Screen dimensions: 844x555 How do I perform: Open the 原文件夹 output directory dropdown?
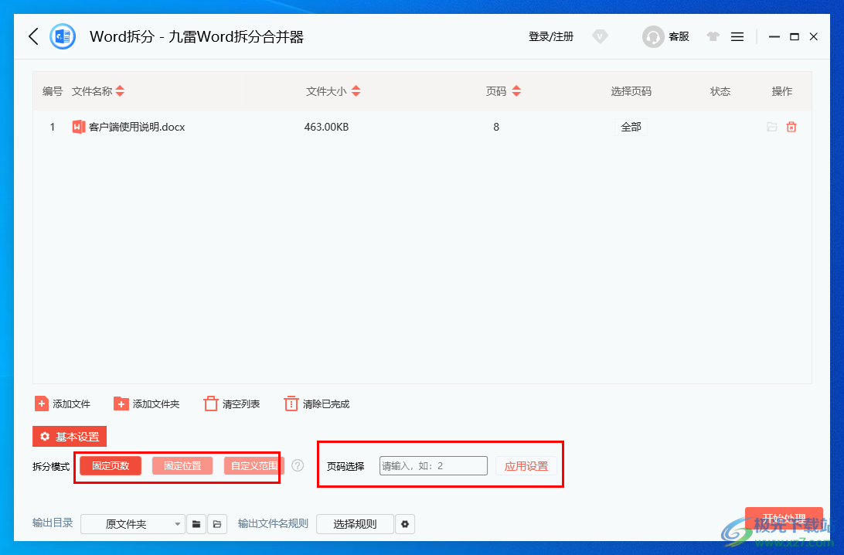click(133, 523)
